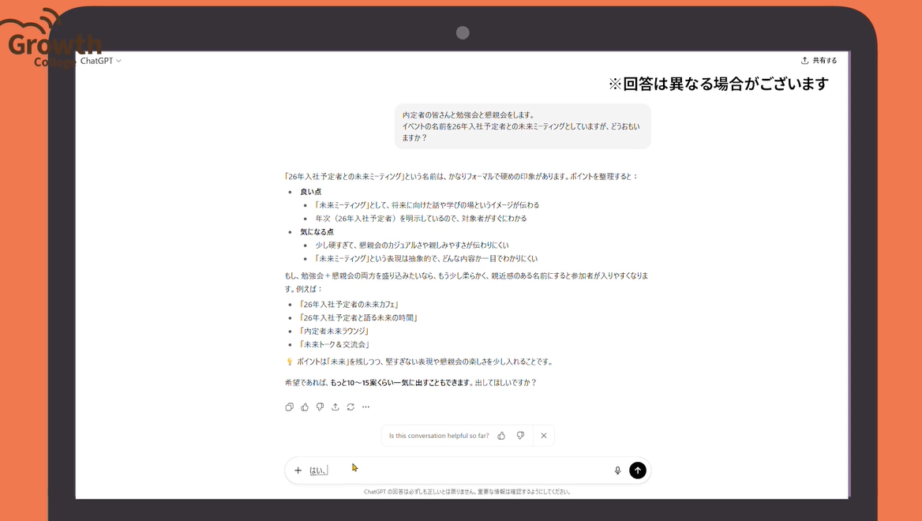Copy the ChatGPT response text
Screen dimensions: 922x521
289,407
